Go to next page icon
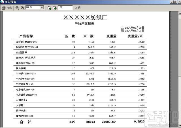This screenshot has height=128, width=181. point(55,8)
